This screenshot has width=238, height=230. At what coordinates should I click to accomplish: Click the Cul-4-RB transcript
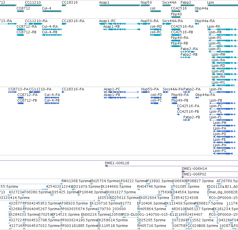point(52,35)
